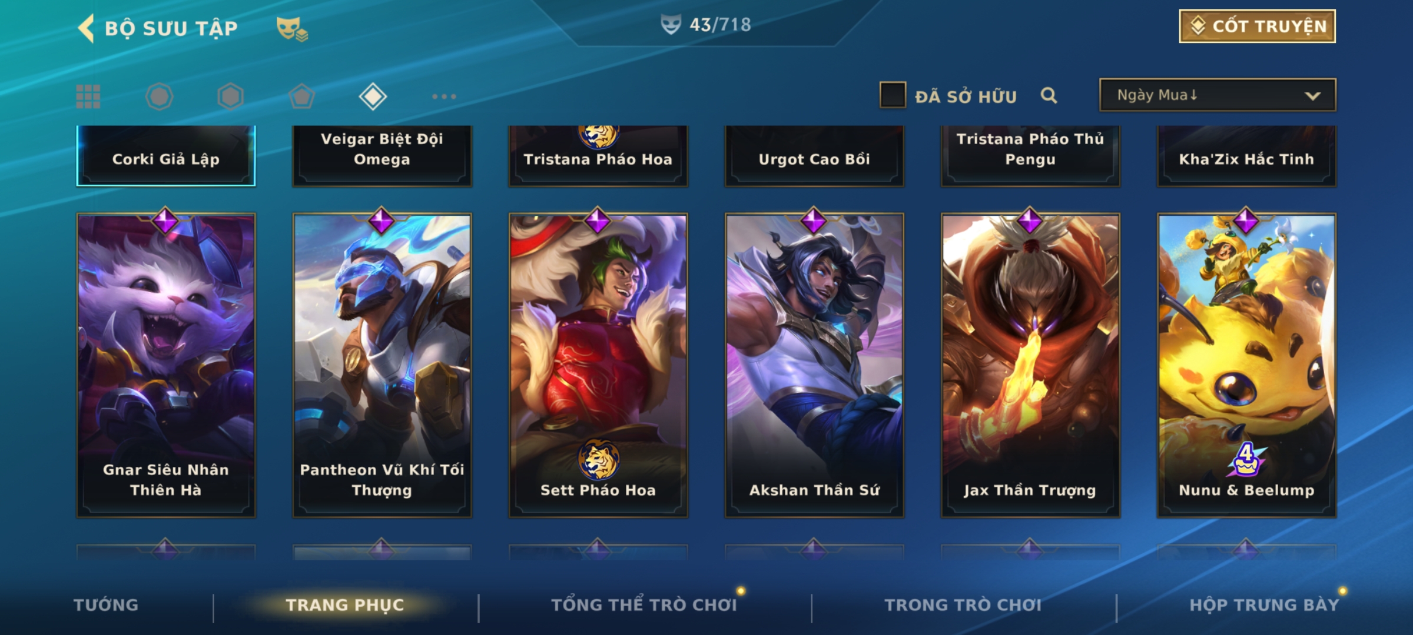Expand the Ngày Mua sort dropdown
The width and height of the screenshot is (1413, 635).
(1218, 95)
